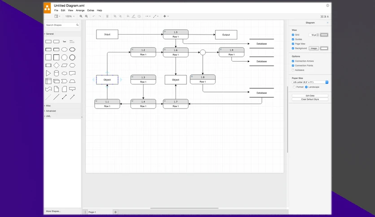Viewport: 375px width, 217px height.
Task: Select the Text shape in General palette
Action: click(64, 42)
